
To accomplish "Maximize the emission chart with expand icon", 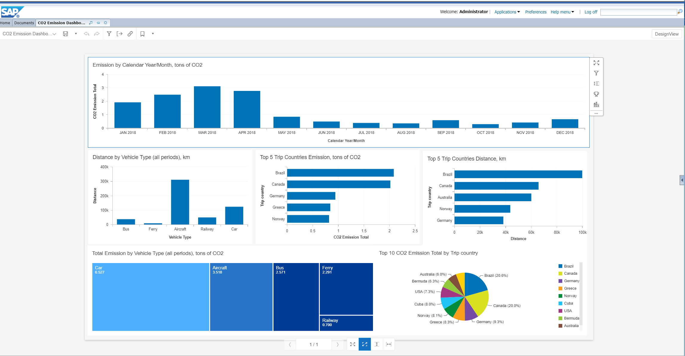I will 596,63.
